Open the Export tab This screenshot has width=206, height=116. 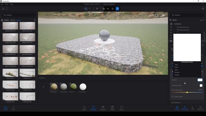tap(122, 108)
